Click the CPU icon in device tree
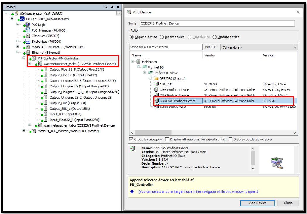Screen dimensions: 307x214 (x=22, y=19)
